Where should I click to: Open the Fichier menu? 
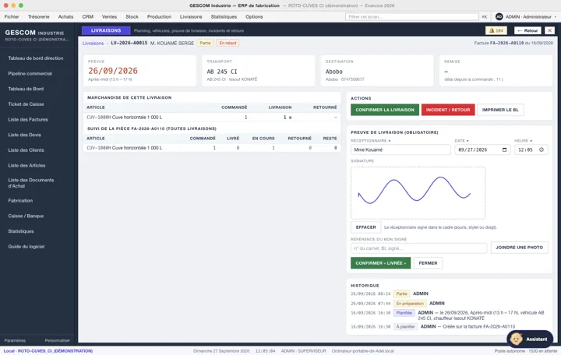tap(12, 17)
